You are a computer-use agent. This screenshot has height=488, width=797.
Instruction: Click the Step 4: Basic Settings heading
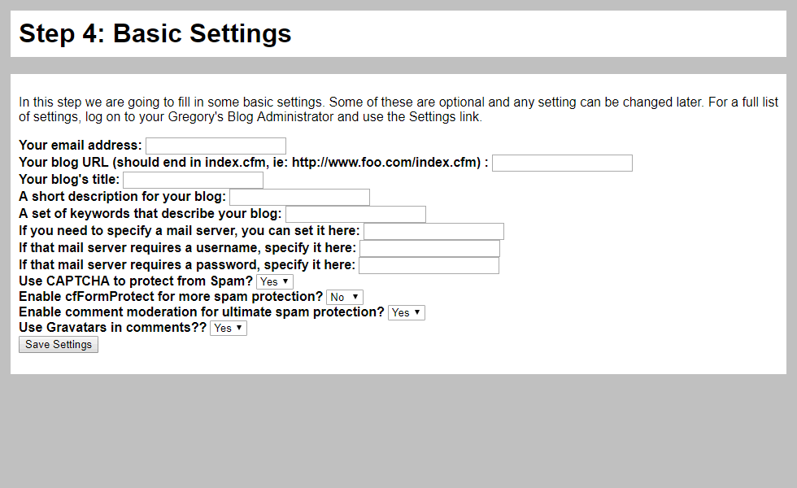(x=155, y=33)
